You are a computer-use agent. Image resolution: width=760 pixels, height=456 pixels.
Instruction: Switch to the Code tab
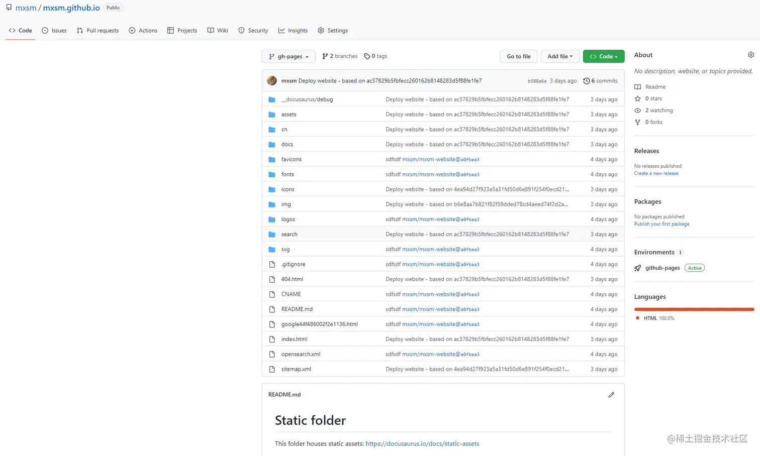point(21,31)
